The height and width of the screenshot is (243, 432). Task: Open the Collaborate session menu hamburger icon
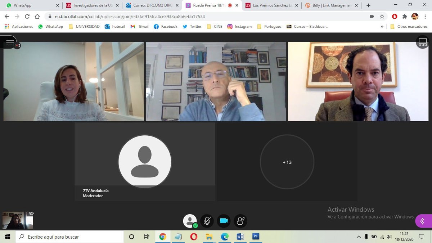pyautogui.click(x=10, y=42)
